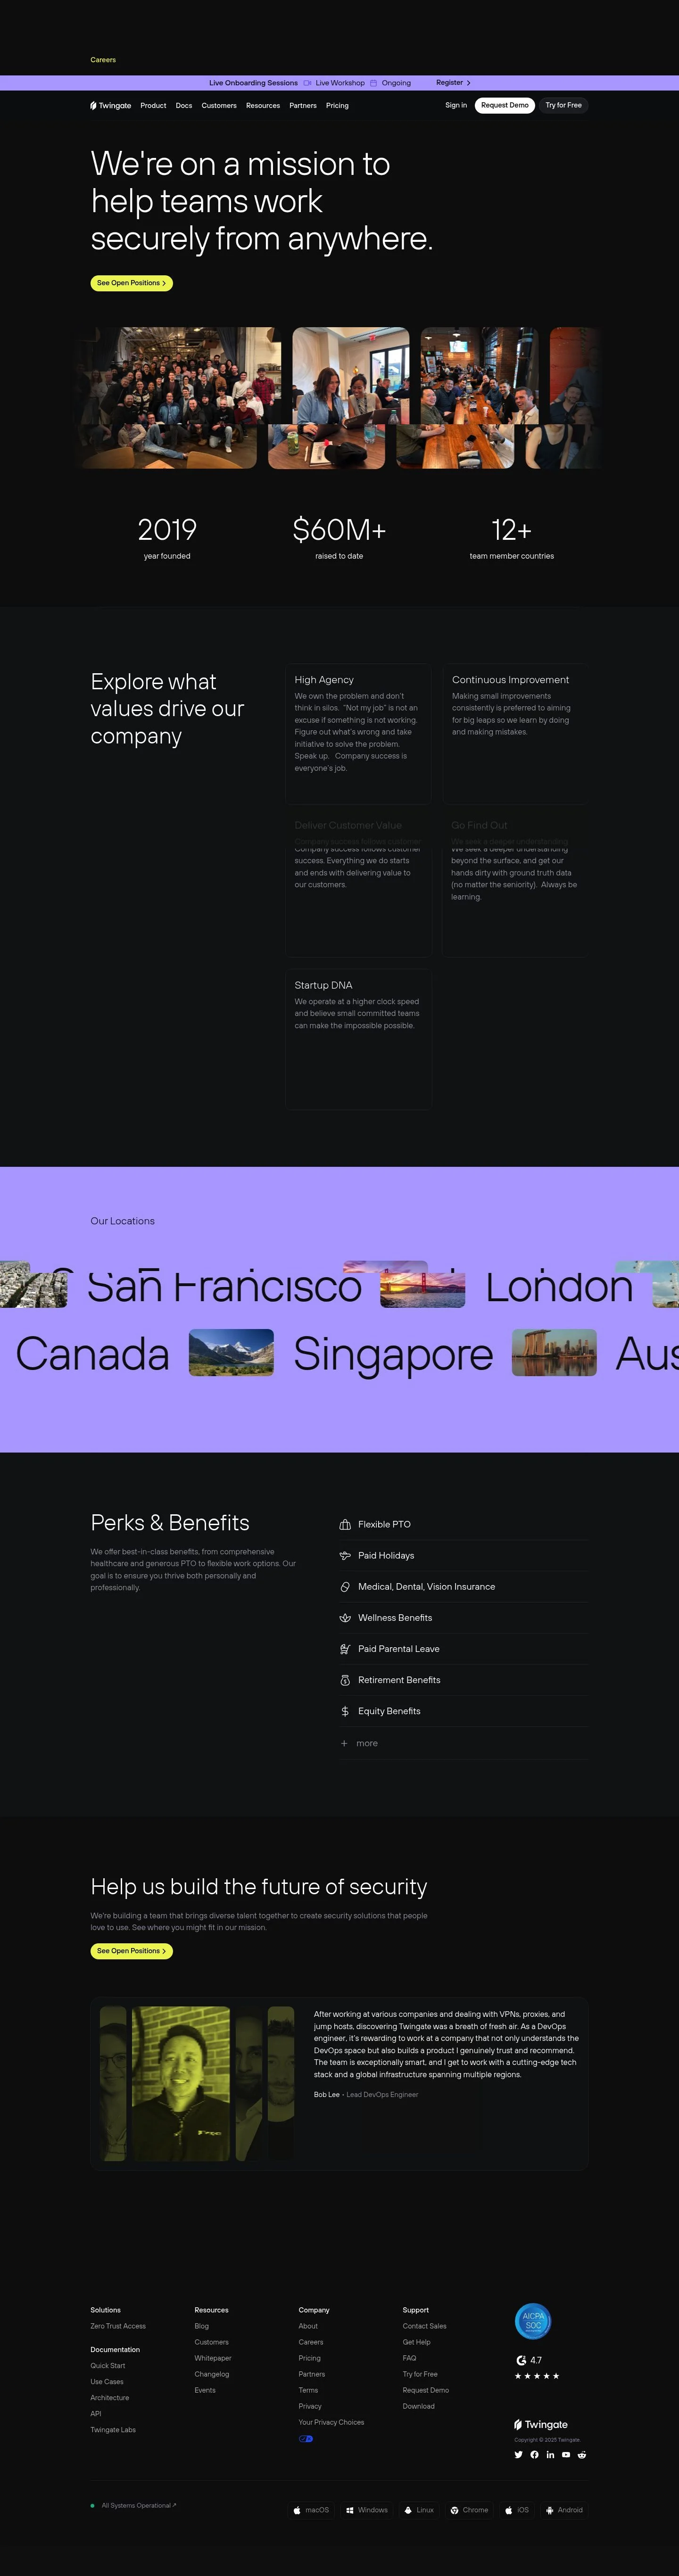Click the Request Demo button in navbar

point(505,105)
